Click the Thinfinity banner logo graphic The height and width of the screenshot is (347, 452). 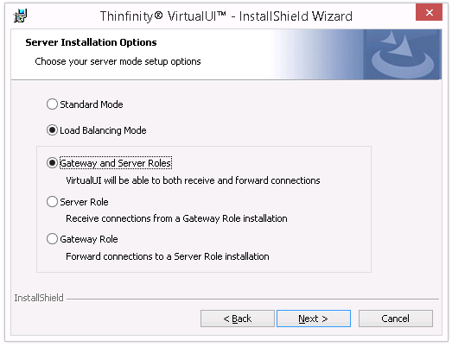402,54
